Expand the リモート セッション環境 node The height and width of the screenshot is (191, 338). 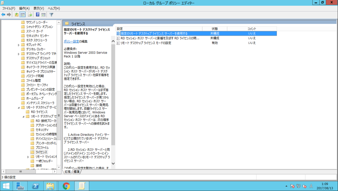pos(28,157)
